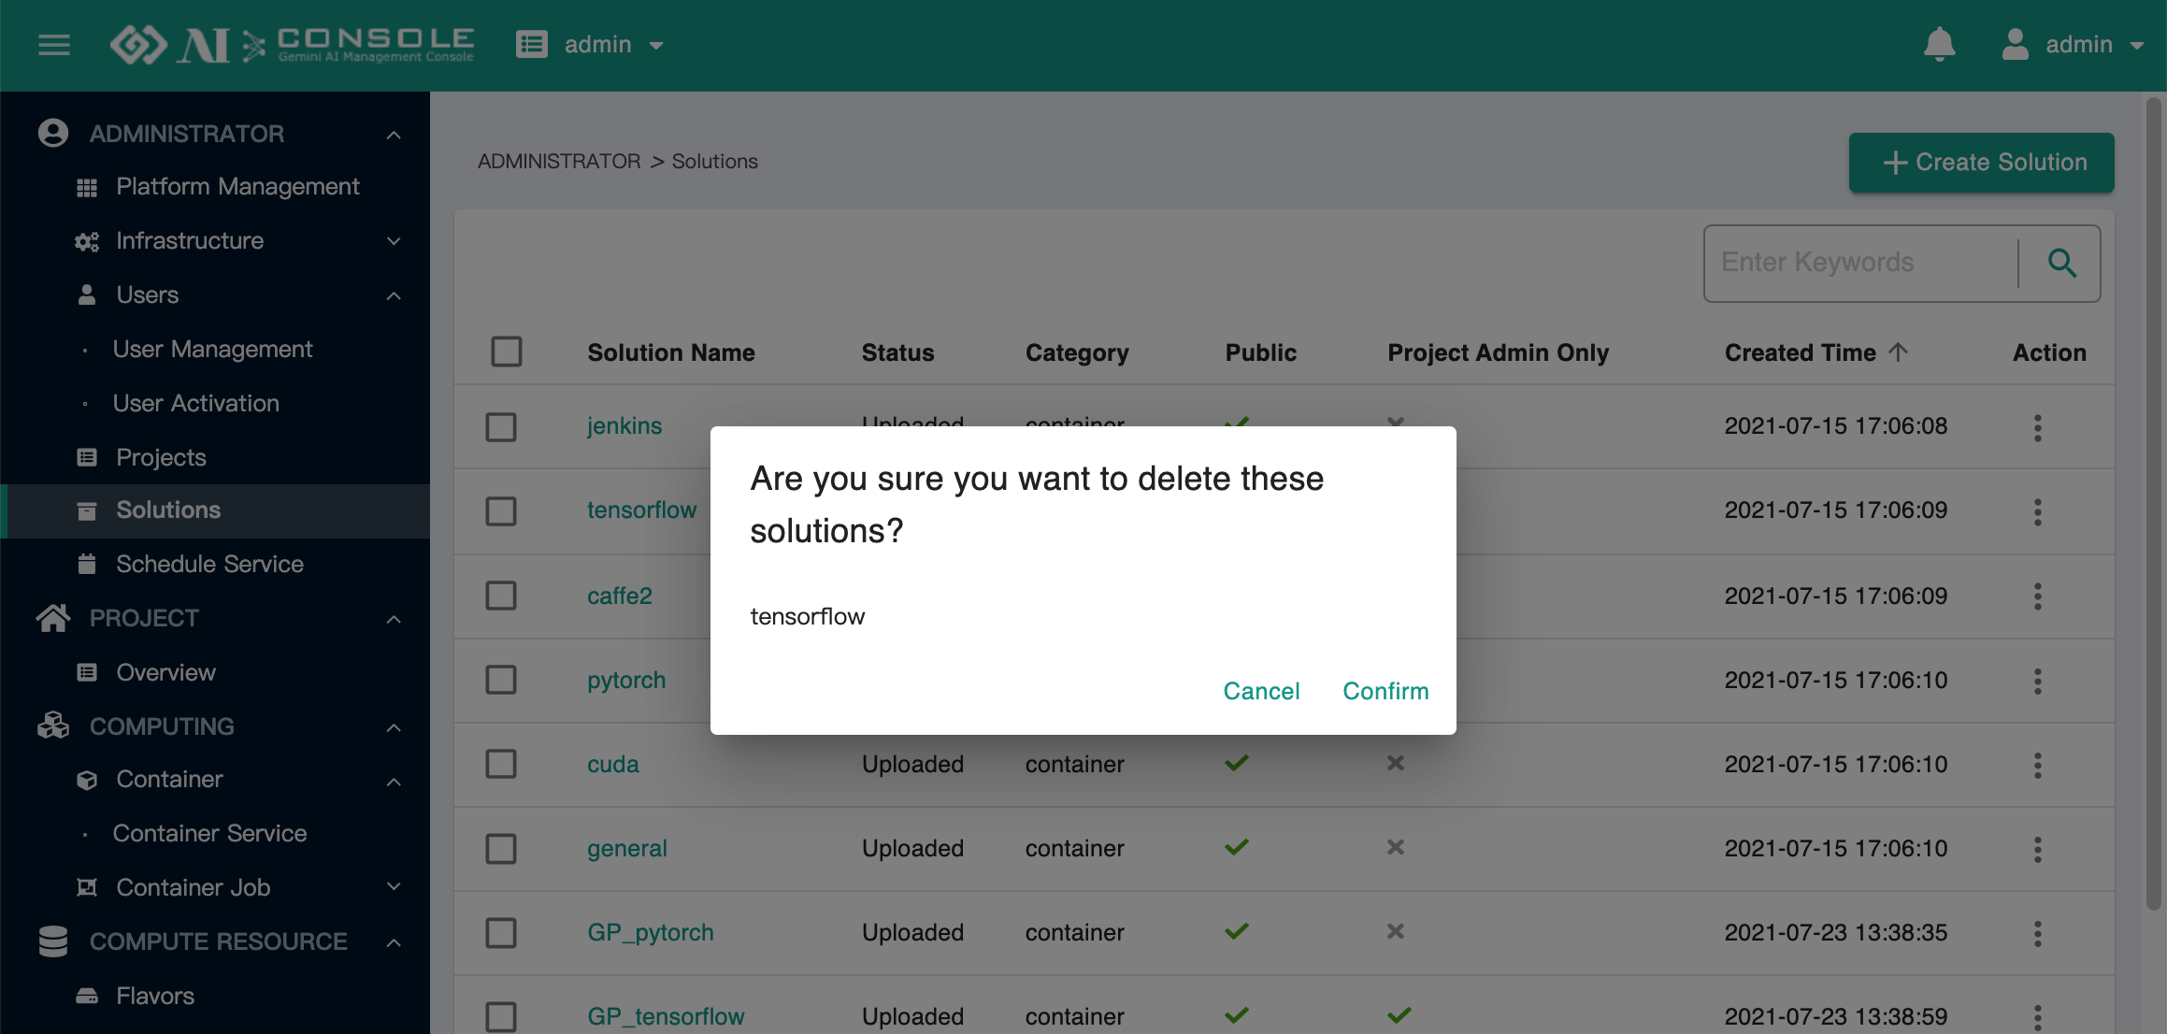Check the pytorch row checkbox
Screen dimensions: 2167x1034
501,680
